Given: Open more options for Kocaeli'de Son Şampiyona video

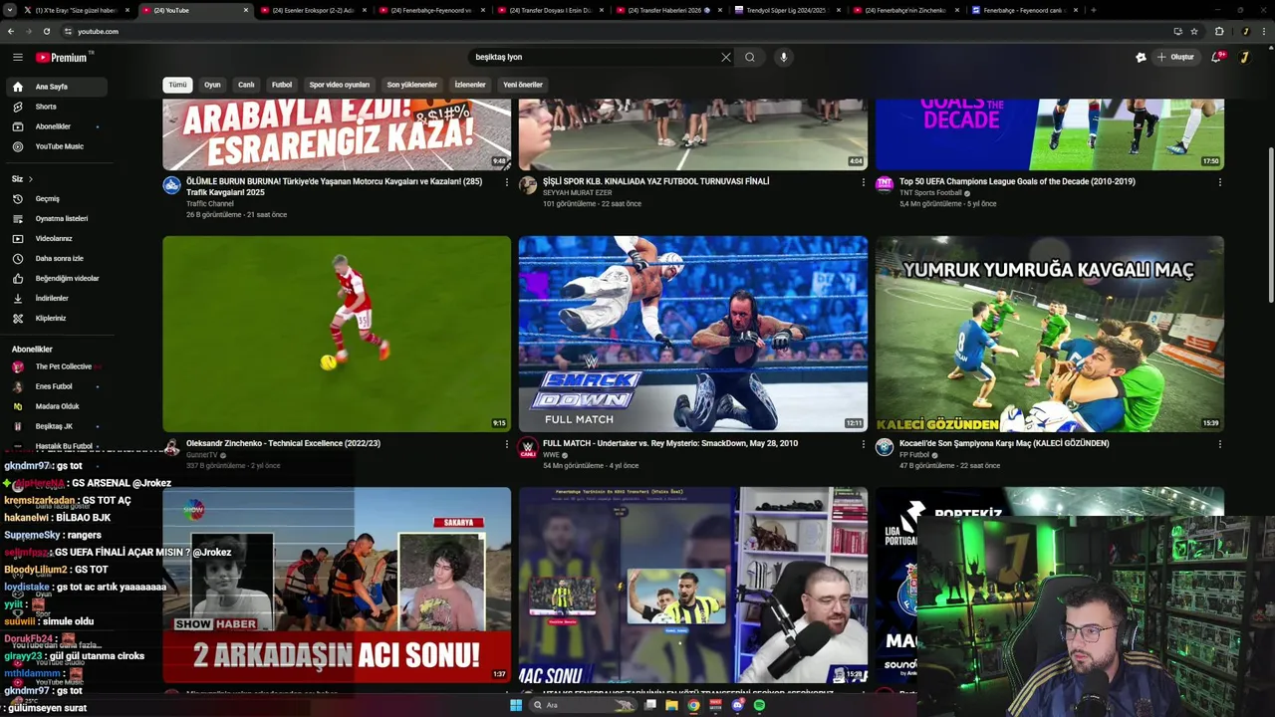Looking at the screenshot, I should [1219, 444].
